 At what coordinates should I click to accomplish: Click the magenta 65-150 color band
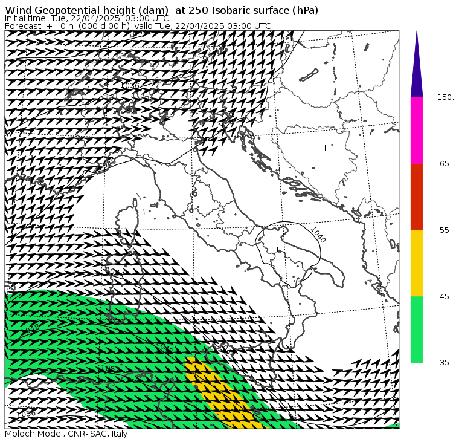[x=417, y=131]
